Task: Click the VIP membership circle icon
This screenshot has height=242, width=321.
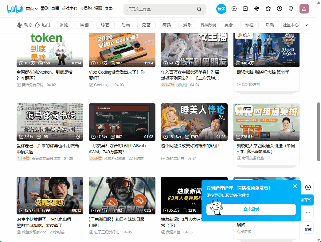Action: pos(234,9)
